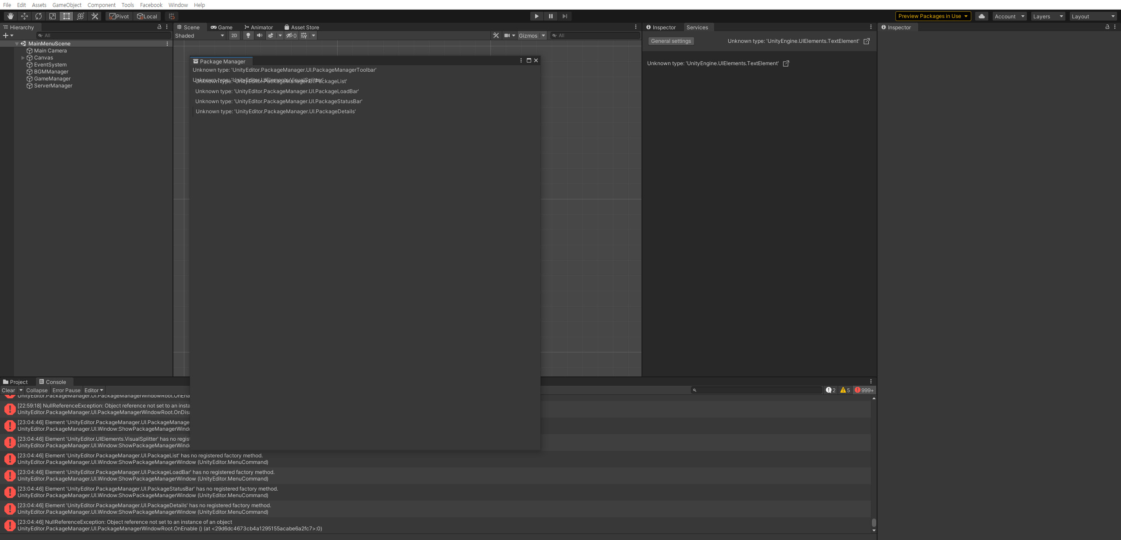1121x540 pixels.
Task: Open the Gizmos dropdown in Scene view
Action: [531, 35]
